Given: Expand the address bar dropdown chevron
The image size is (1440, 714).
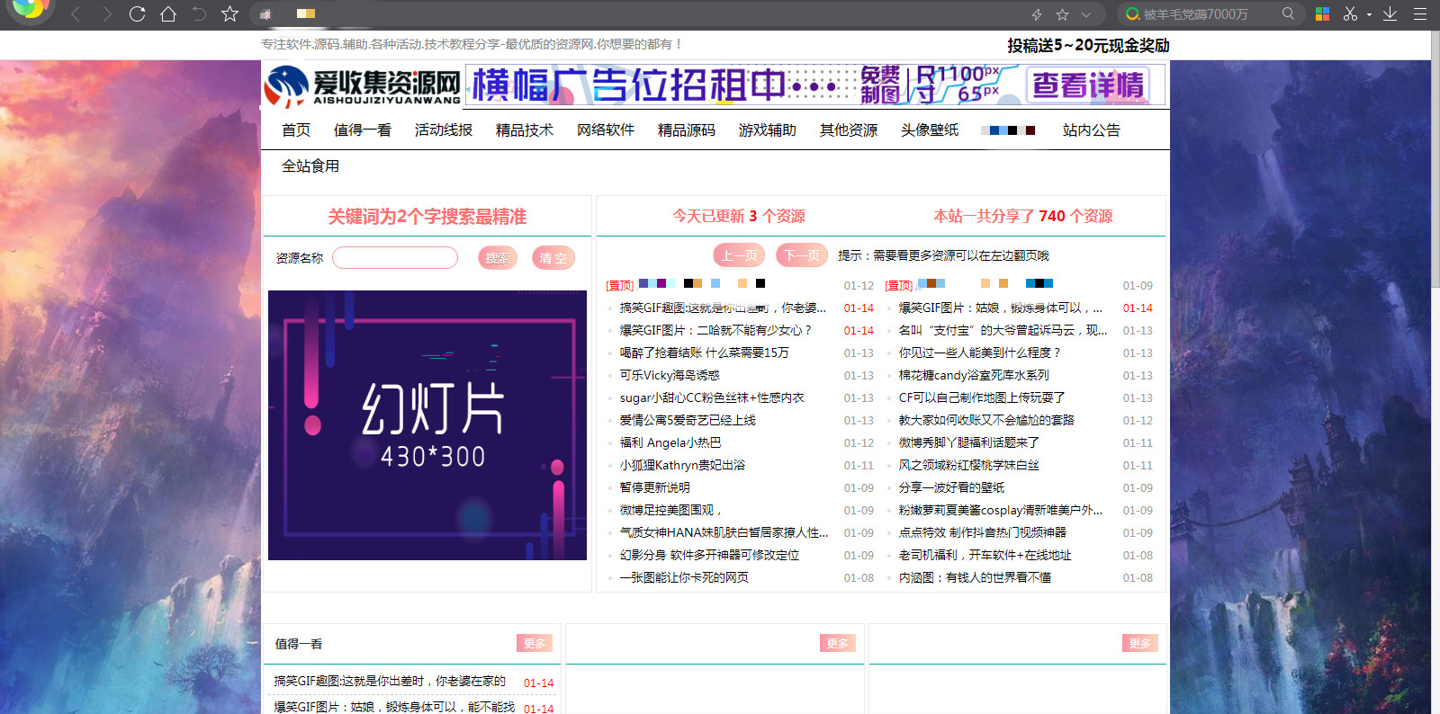Looking at the screenshot, I should click(x=1086, y=14).
